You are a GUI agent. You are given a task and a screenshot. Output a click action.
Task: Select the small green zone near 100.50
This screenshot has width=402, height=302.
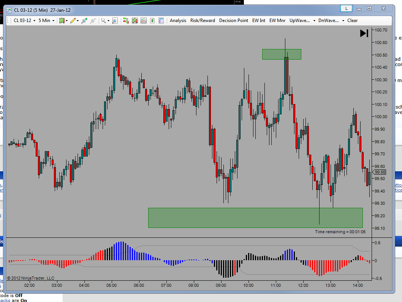tap(282, 54)
